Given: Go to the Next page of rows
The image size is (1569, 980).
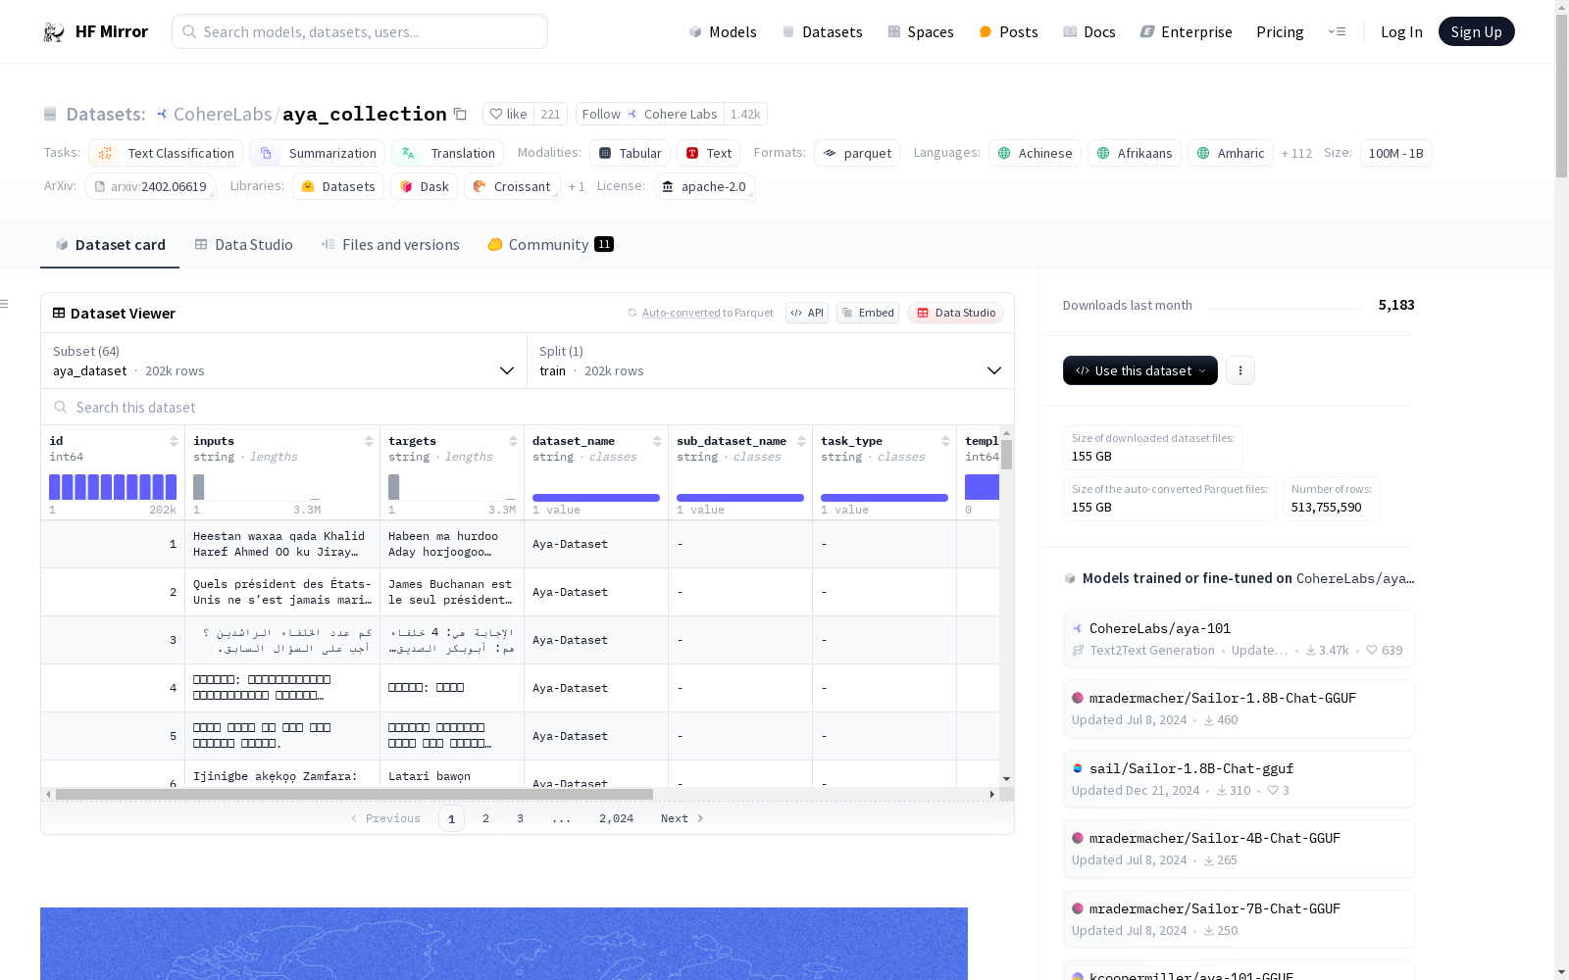Looking at the screenshot, I should pos(682,818).
